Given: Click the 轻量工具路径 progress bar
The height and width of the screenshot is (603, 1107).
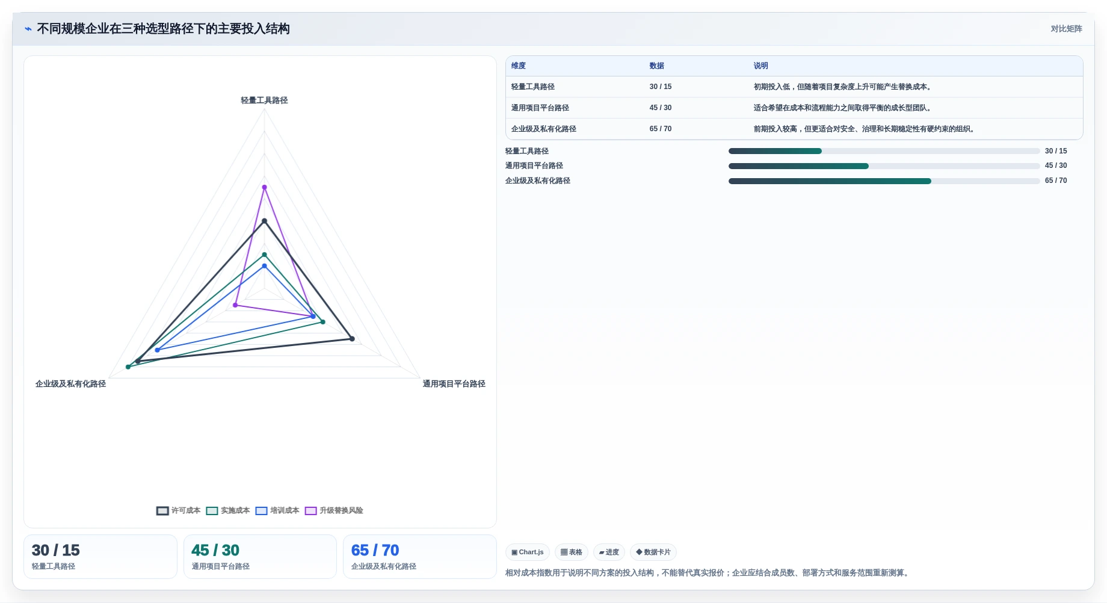Looking at the screenshot, I should pos(884,151).
